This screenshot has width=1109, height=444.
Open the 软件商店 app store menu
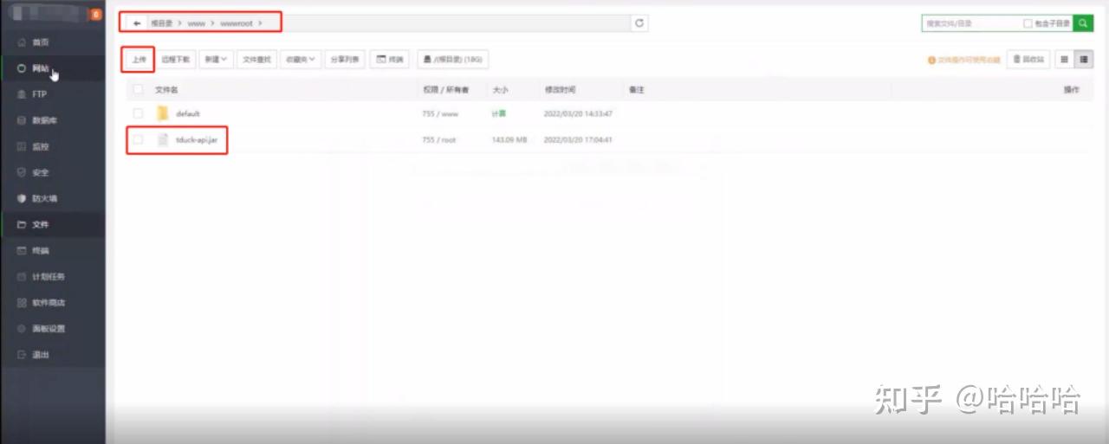tap(53, 302)
